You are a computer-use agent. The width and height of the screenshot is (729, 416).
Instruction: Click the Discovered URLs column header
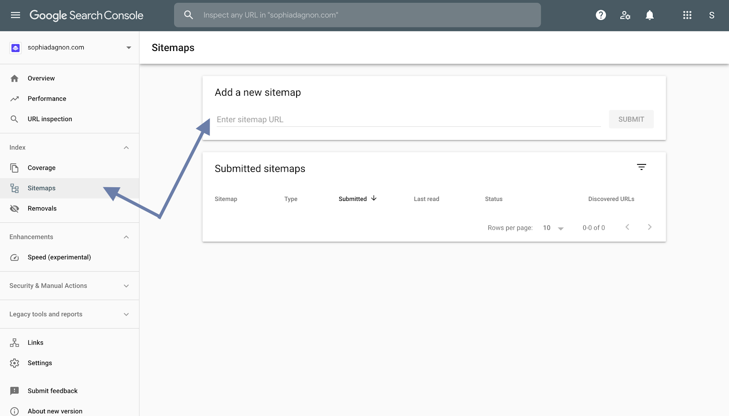(611, 199)
